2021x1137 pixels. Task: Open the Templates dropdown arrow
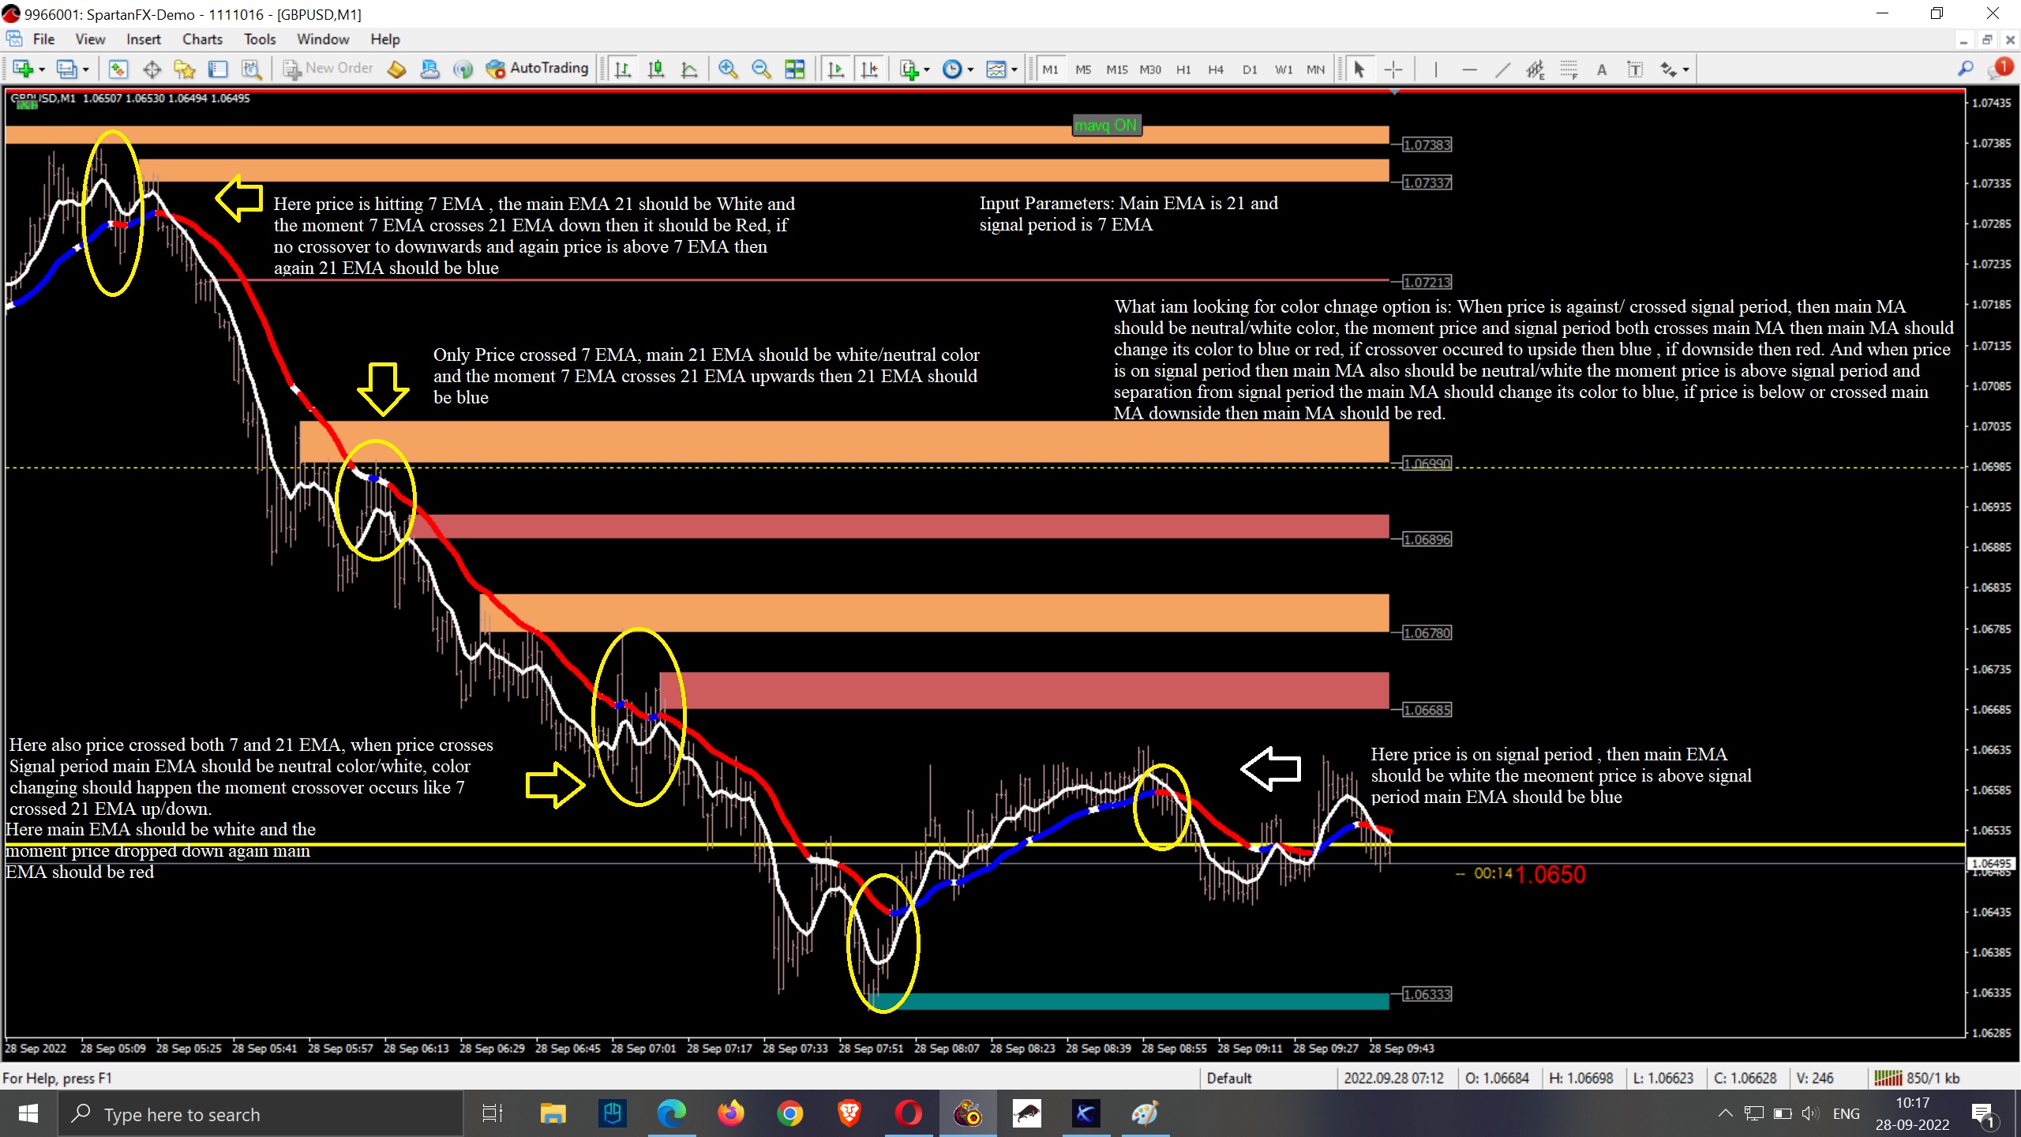(x=1014, y=70)
